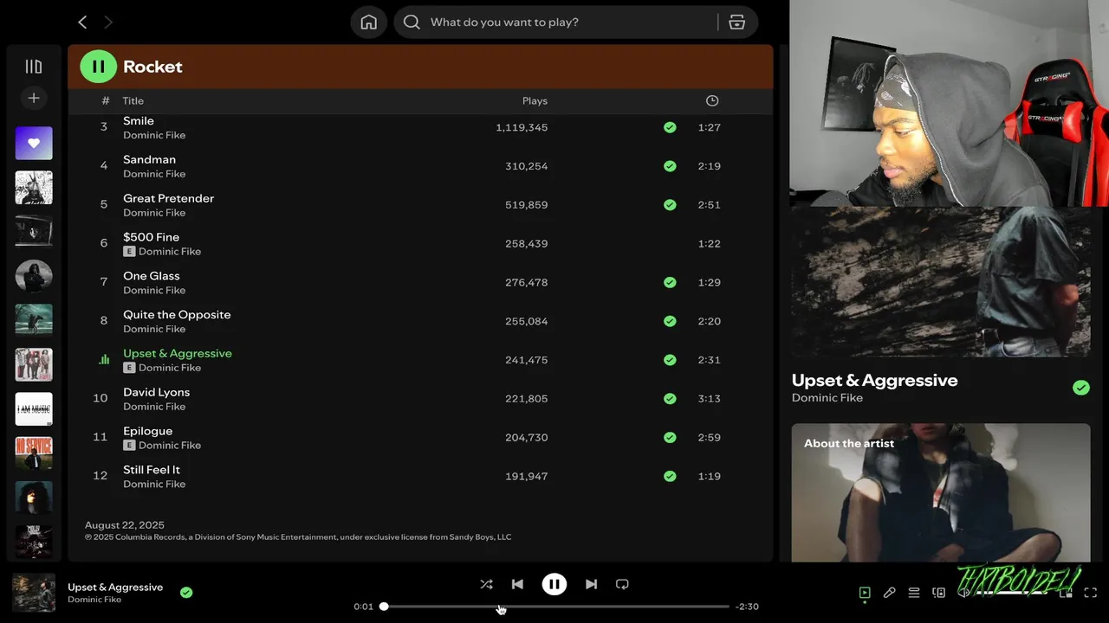
Task: Skip to previous track
Action: pyautogui.click(x=517, y=584)
